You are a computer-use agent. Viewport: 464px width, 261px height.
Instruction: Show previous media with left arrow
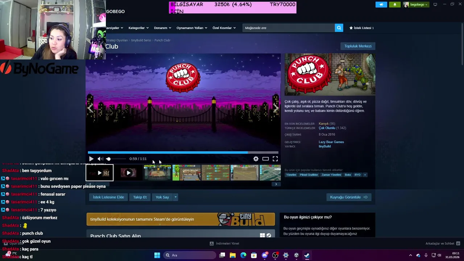click(x=90, y=108)
